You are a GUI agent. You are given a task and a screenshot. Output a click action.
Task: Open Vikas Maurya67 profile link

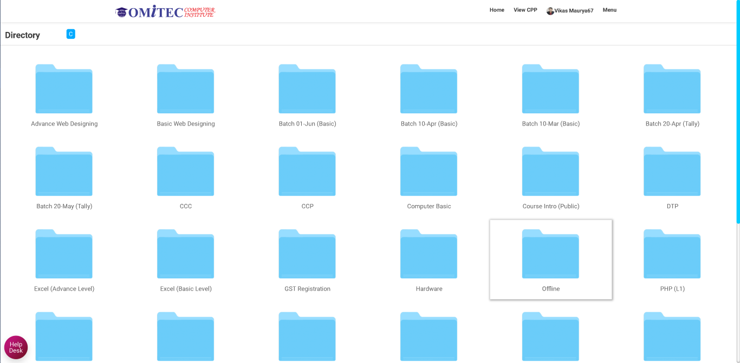(x=570, y=11)
